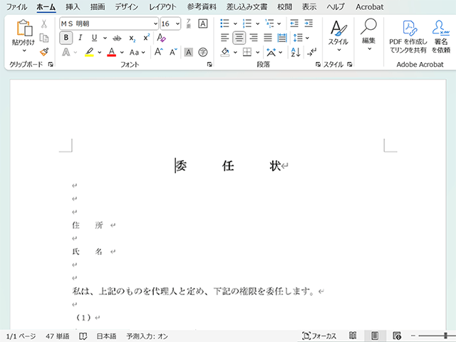Toggle Italic formatting
Image resolution: width=456 pixels, height=342 pixels.
(81, 38)
